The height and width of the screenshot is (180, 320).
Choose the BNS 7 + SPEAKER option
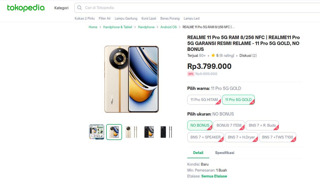(x=205, y=137)
